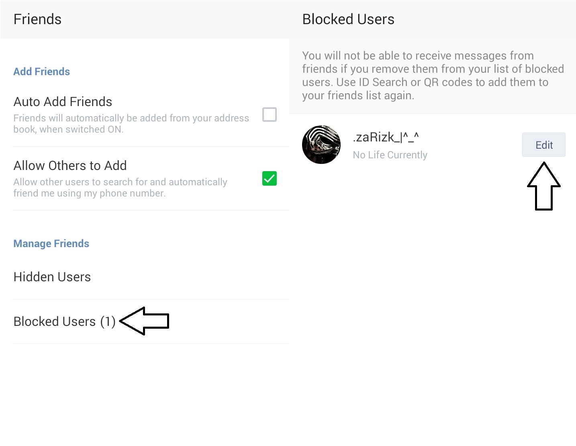Screen dimensions: 576x446
Task: Click the Edit button next to .zaRizk_
Action: (x=543, y=145)
